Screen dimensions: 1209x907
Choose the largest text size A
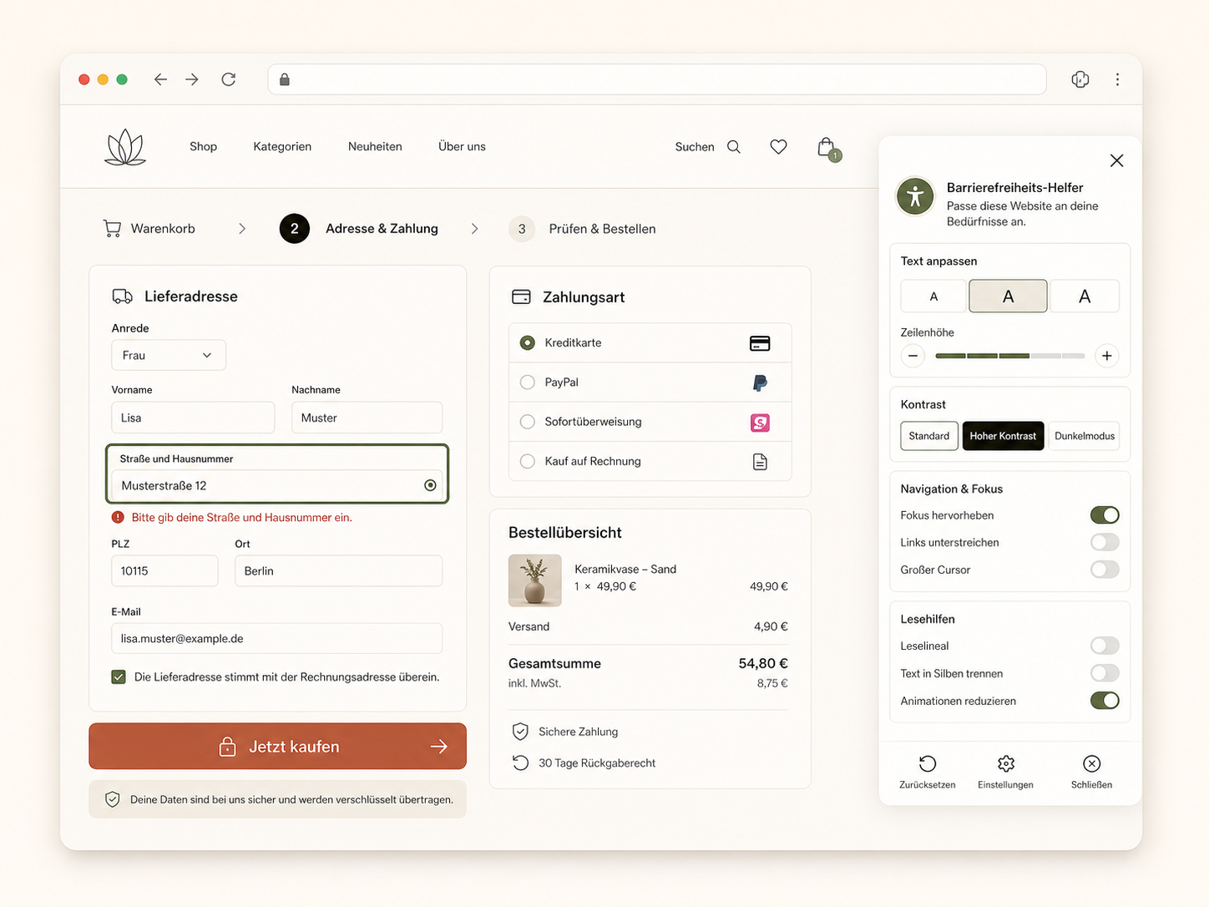coord(1085,296)
